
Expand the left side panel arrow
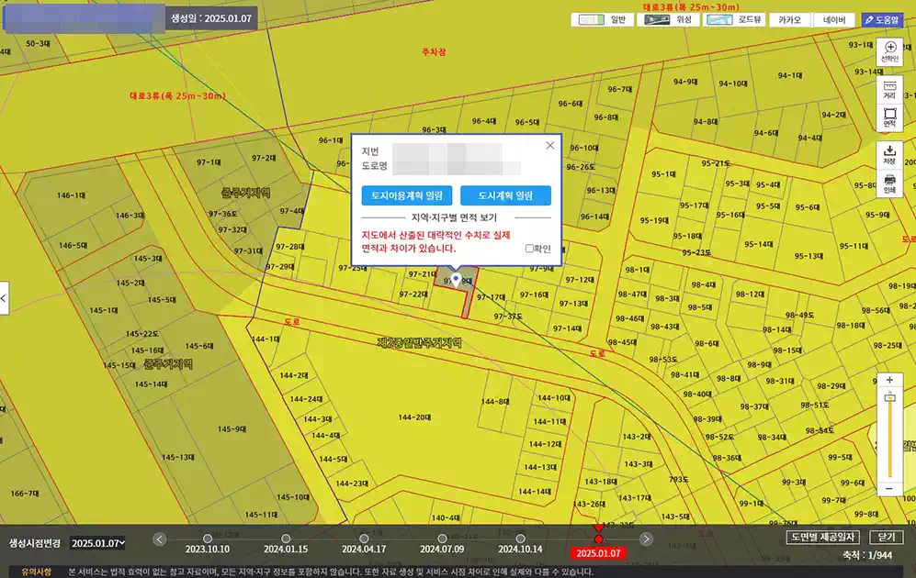5,298
